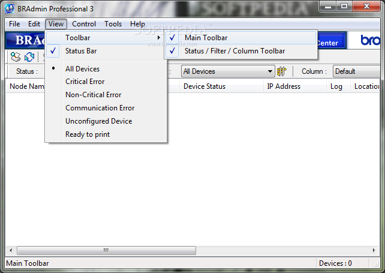Click the filter settings icon beside All Devices
The image size is (385, 273).
click(281, 71)
